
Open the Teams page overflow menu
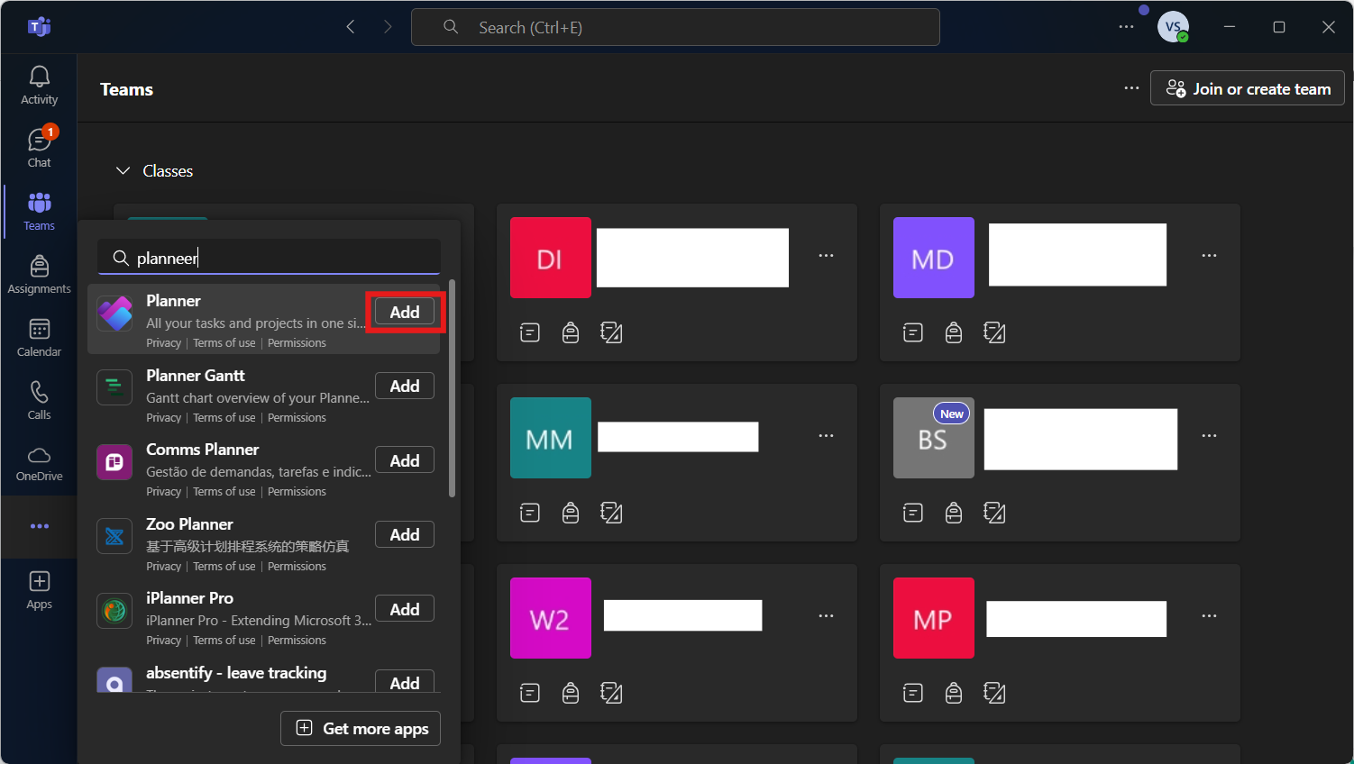coord(1131,87)
